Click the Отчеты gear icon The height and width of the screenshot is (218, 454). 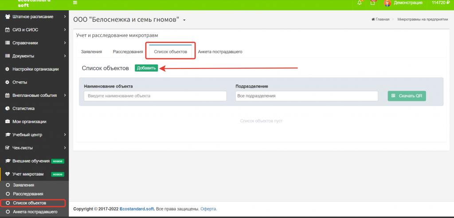(x=8, y=82)
